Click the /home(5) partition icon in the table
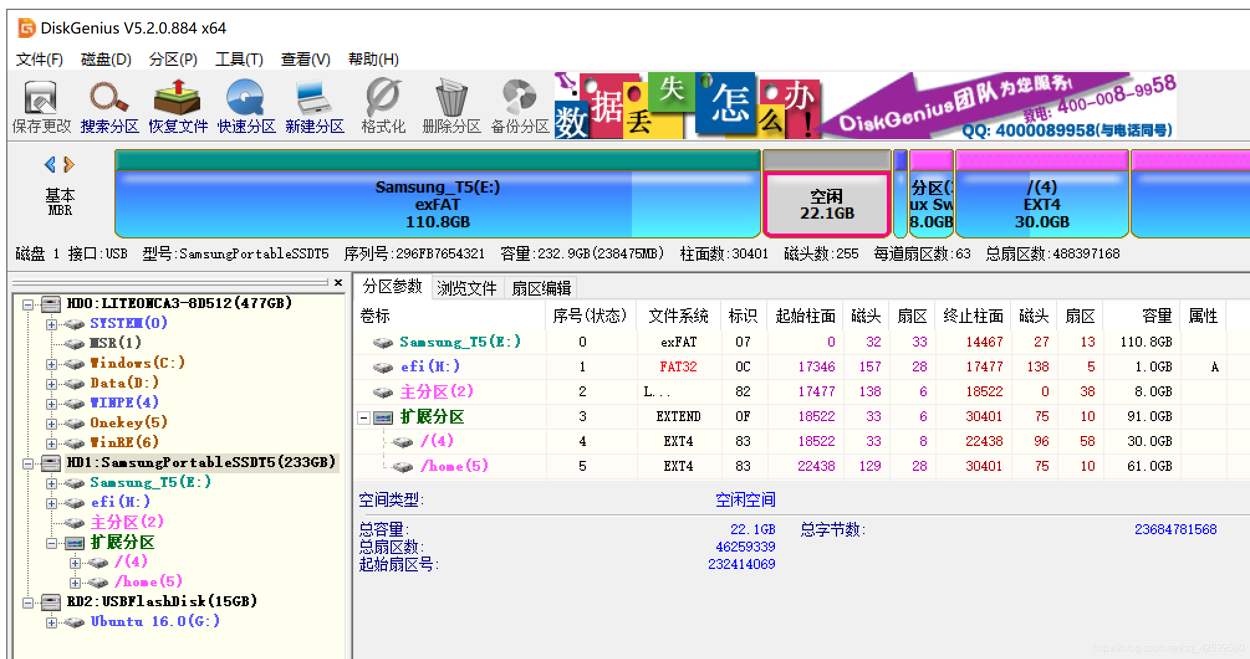1250x659 pixels. coord(403,467)
